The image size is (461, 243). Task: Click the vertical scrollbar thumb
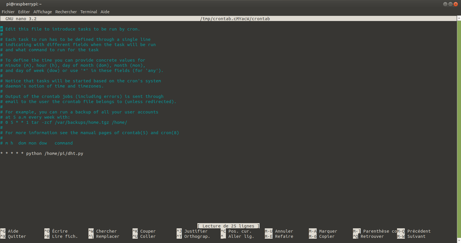coord(459,129)
